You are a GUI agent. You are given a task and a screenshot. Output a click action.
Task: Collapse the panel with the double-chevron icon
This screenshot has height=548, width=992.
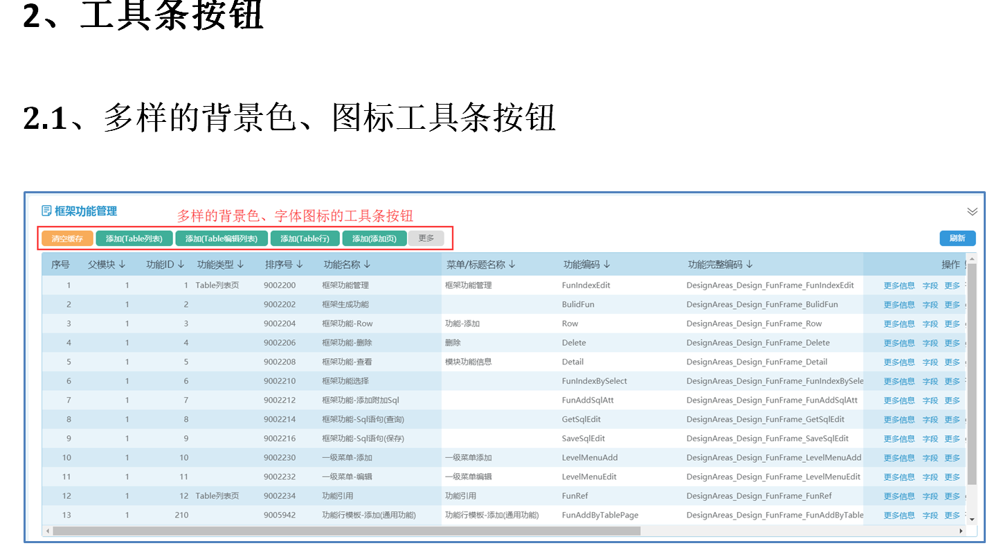coord(972,211)
